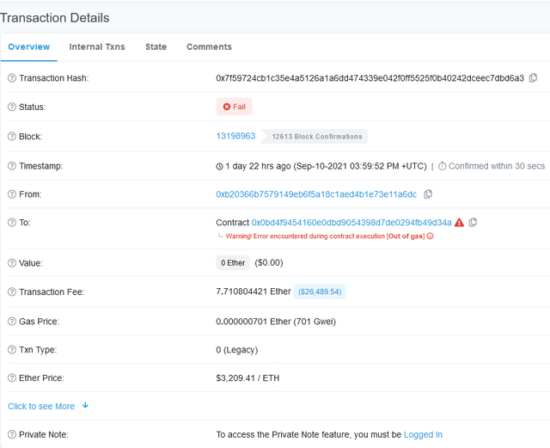
Task: Open the State tab
Action: point(156,46)
